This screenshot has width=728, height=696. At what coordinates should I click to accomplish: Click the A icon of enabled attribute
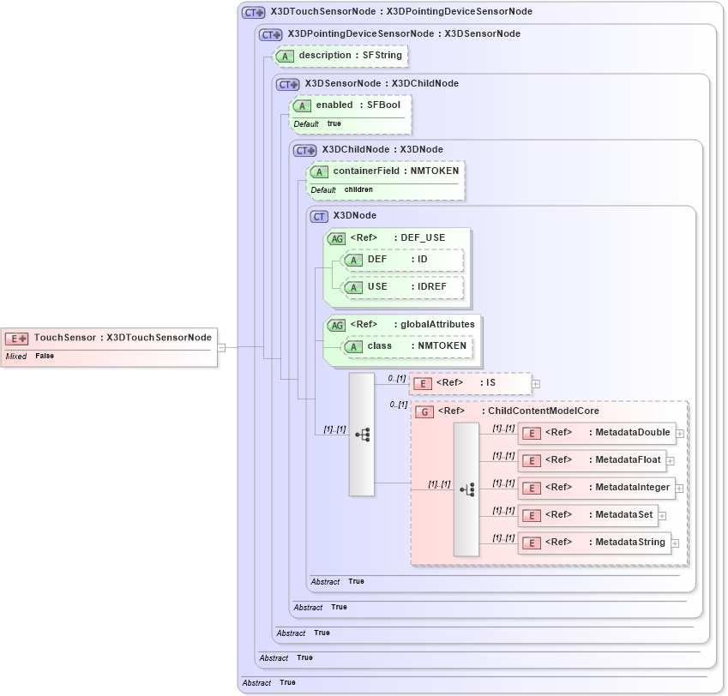[x=302, y=105]
